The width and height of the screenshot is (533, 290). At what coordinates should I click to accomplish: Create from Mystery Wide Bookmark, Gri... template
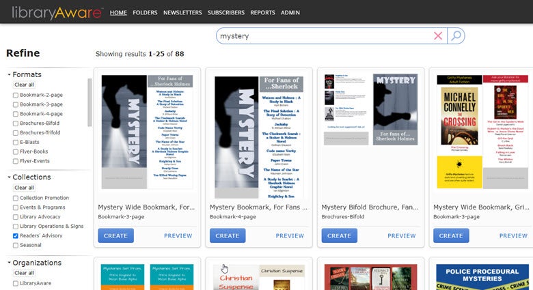tap(451, 235)
